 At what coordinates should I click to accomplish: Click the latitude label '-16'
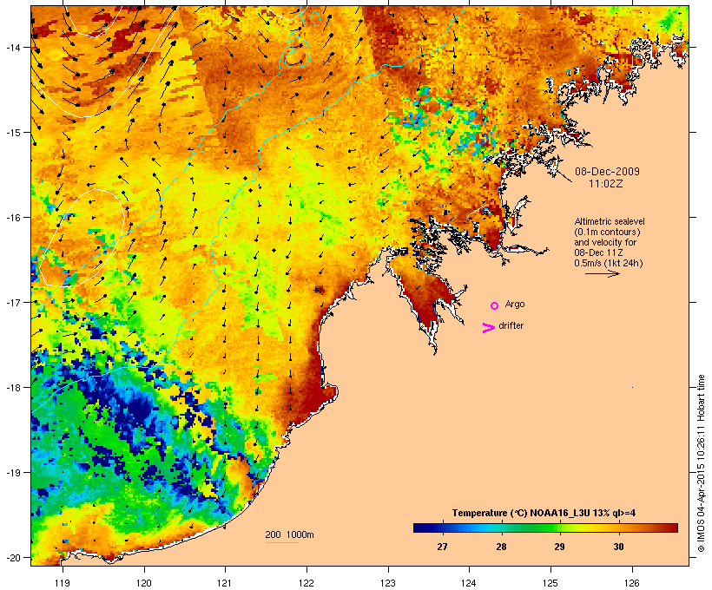[13, 218]
